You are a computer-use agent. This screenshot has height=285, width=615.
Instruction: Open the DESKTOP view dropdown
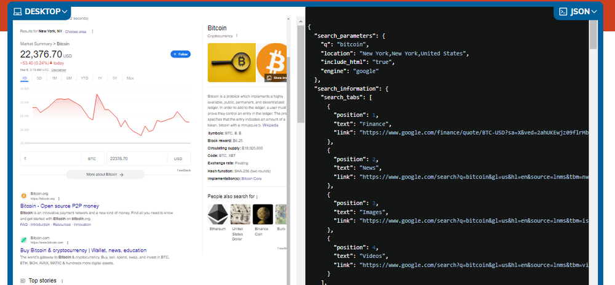[x=41, y=11]
